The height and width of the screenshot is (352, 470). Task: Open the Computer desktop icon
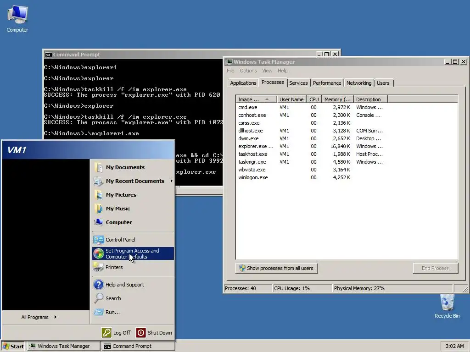pyautogui.click(x=17, y=18)
